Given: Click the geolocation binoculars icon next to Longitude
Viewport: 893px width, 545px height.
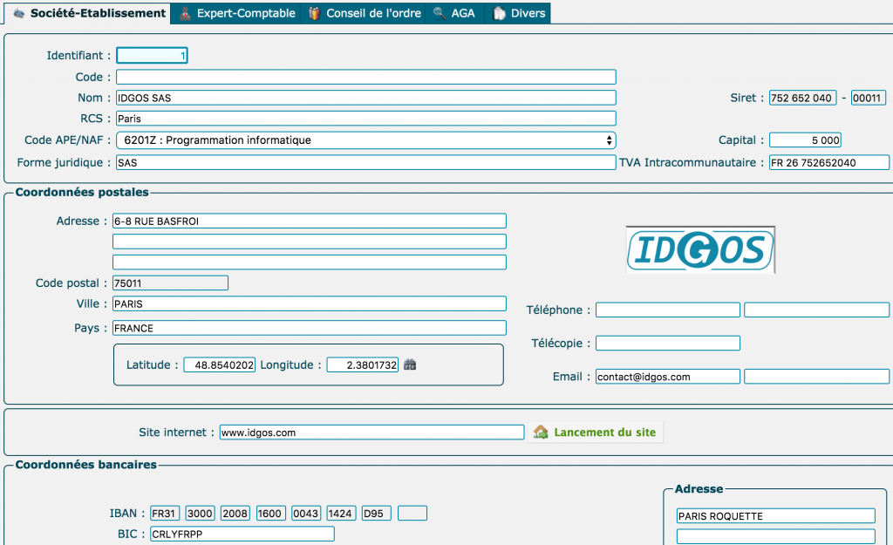Looking at the screenshot, I should [410, 364].
